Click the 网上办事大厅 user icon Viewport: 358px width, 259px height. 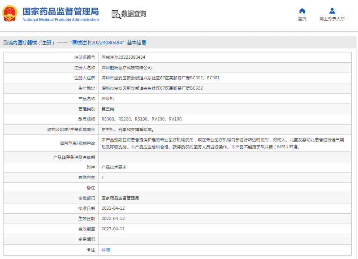tap(332, 11)
